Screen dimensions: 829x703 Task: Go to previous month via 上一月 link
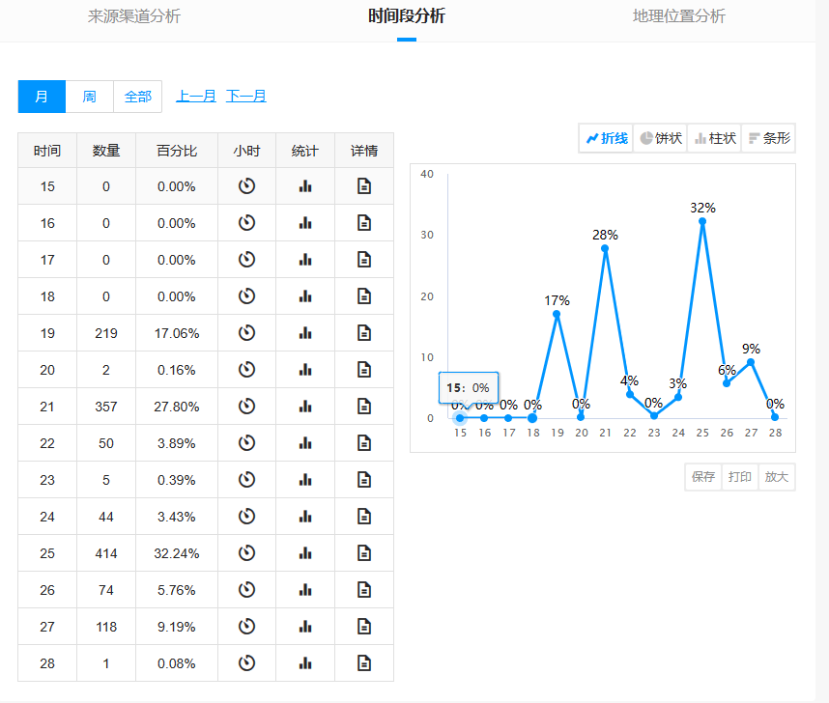tap(195, 97)
